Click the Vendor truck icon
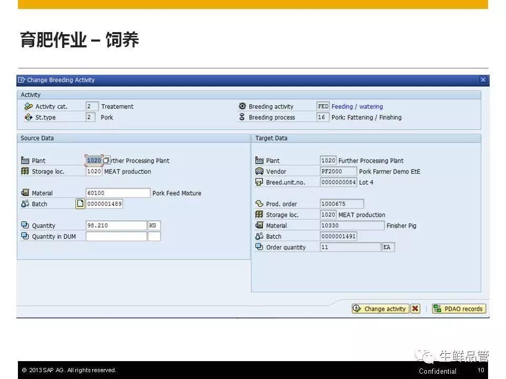 click(x=259, y=172)
